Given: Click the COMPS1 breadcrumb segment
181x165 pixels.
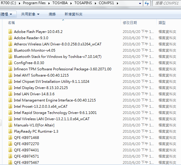Looking at the screenshot, I should point(106,3).
